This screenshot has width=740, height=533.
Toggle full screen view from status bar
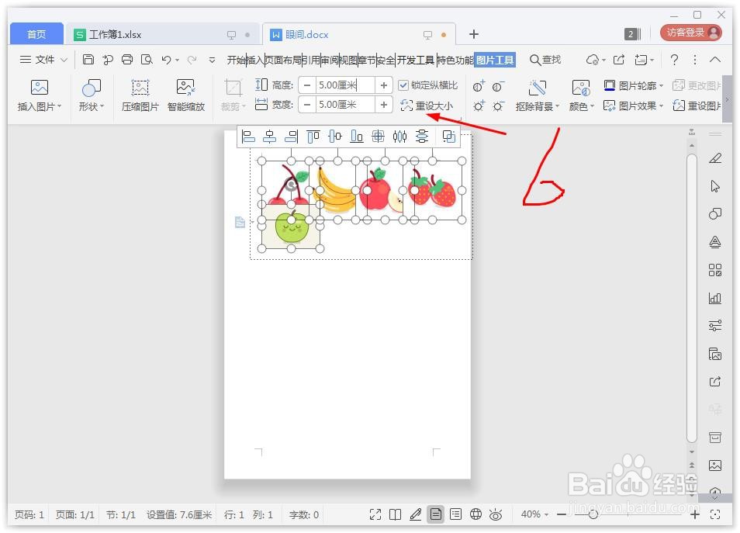coord(375,514)
